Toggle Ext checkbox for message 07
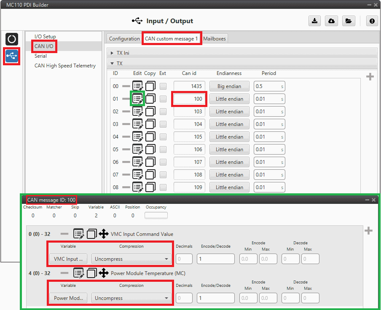 click(163, 175)
